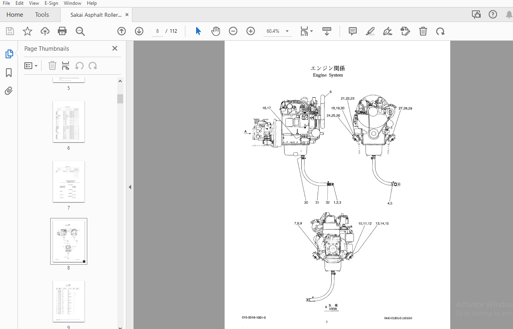
Task: Click the thumbnails scroll up arrow
Action: coord(120,81)
